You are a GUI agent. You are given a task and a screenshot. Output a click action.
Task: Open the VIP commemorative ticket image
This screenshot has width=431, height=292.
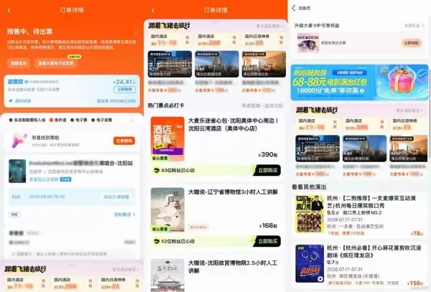coord(308,43)
